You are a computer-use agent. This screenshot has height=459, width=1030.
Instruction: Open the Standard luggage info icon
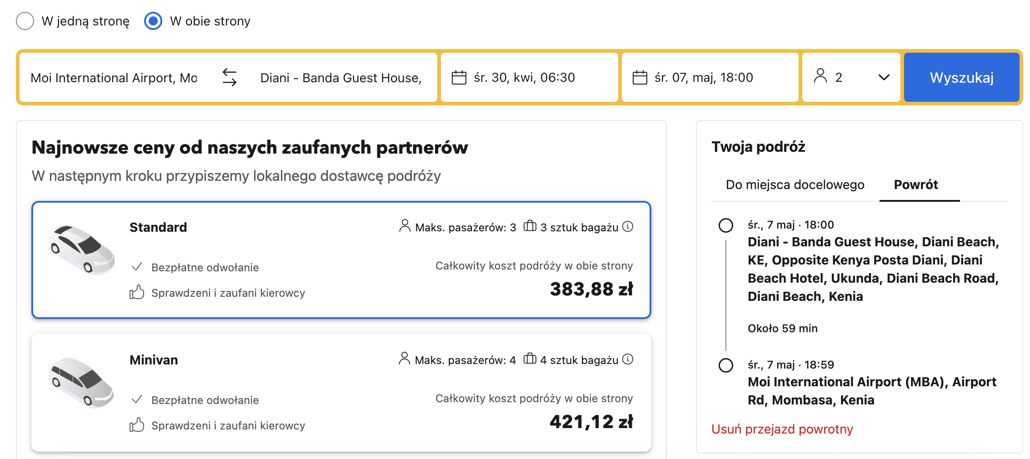coord(628,226)
